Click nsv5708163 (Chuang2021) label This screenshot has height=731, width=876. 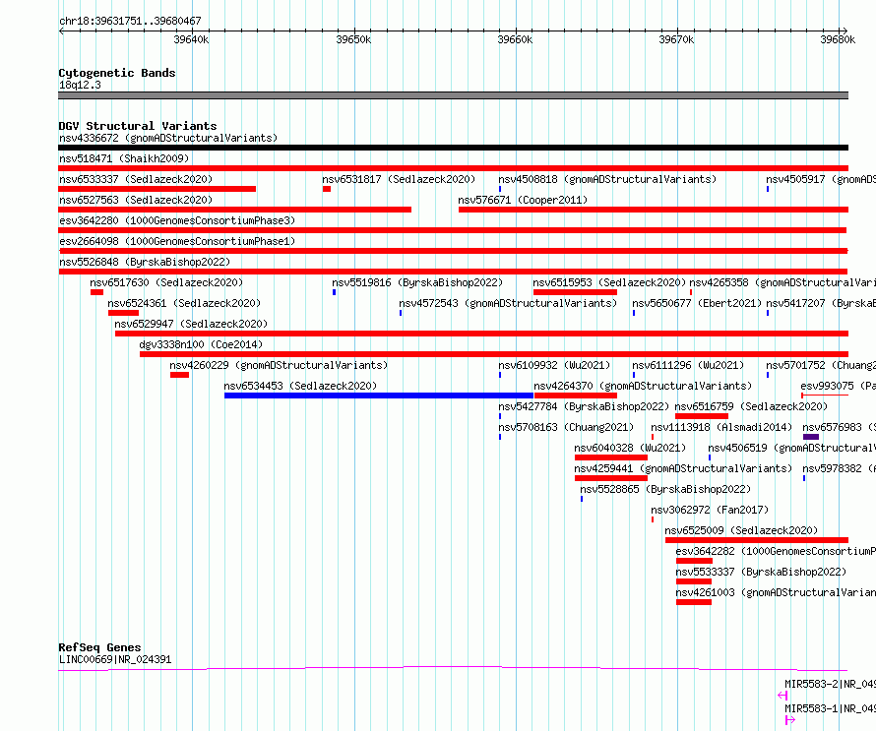[x=566, y=427]
